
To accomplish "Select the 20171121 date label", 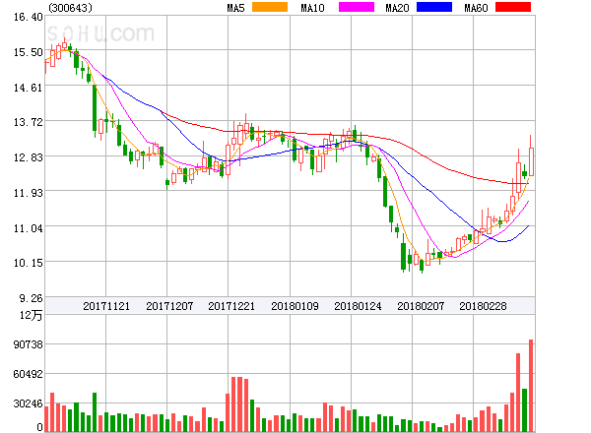I will point(106,306).
